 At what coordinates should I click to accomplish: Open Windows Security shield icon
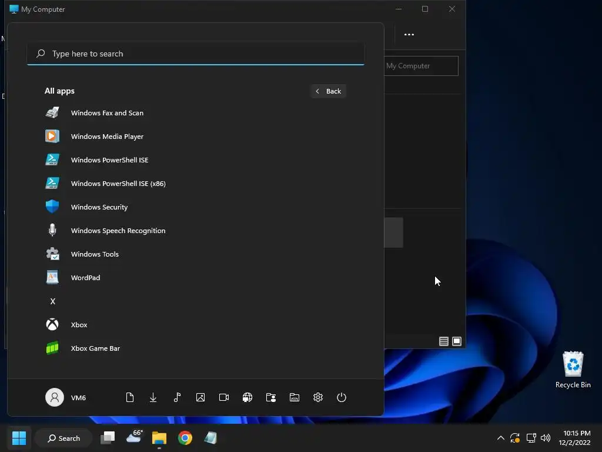52,207
